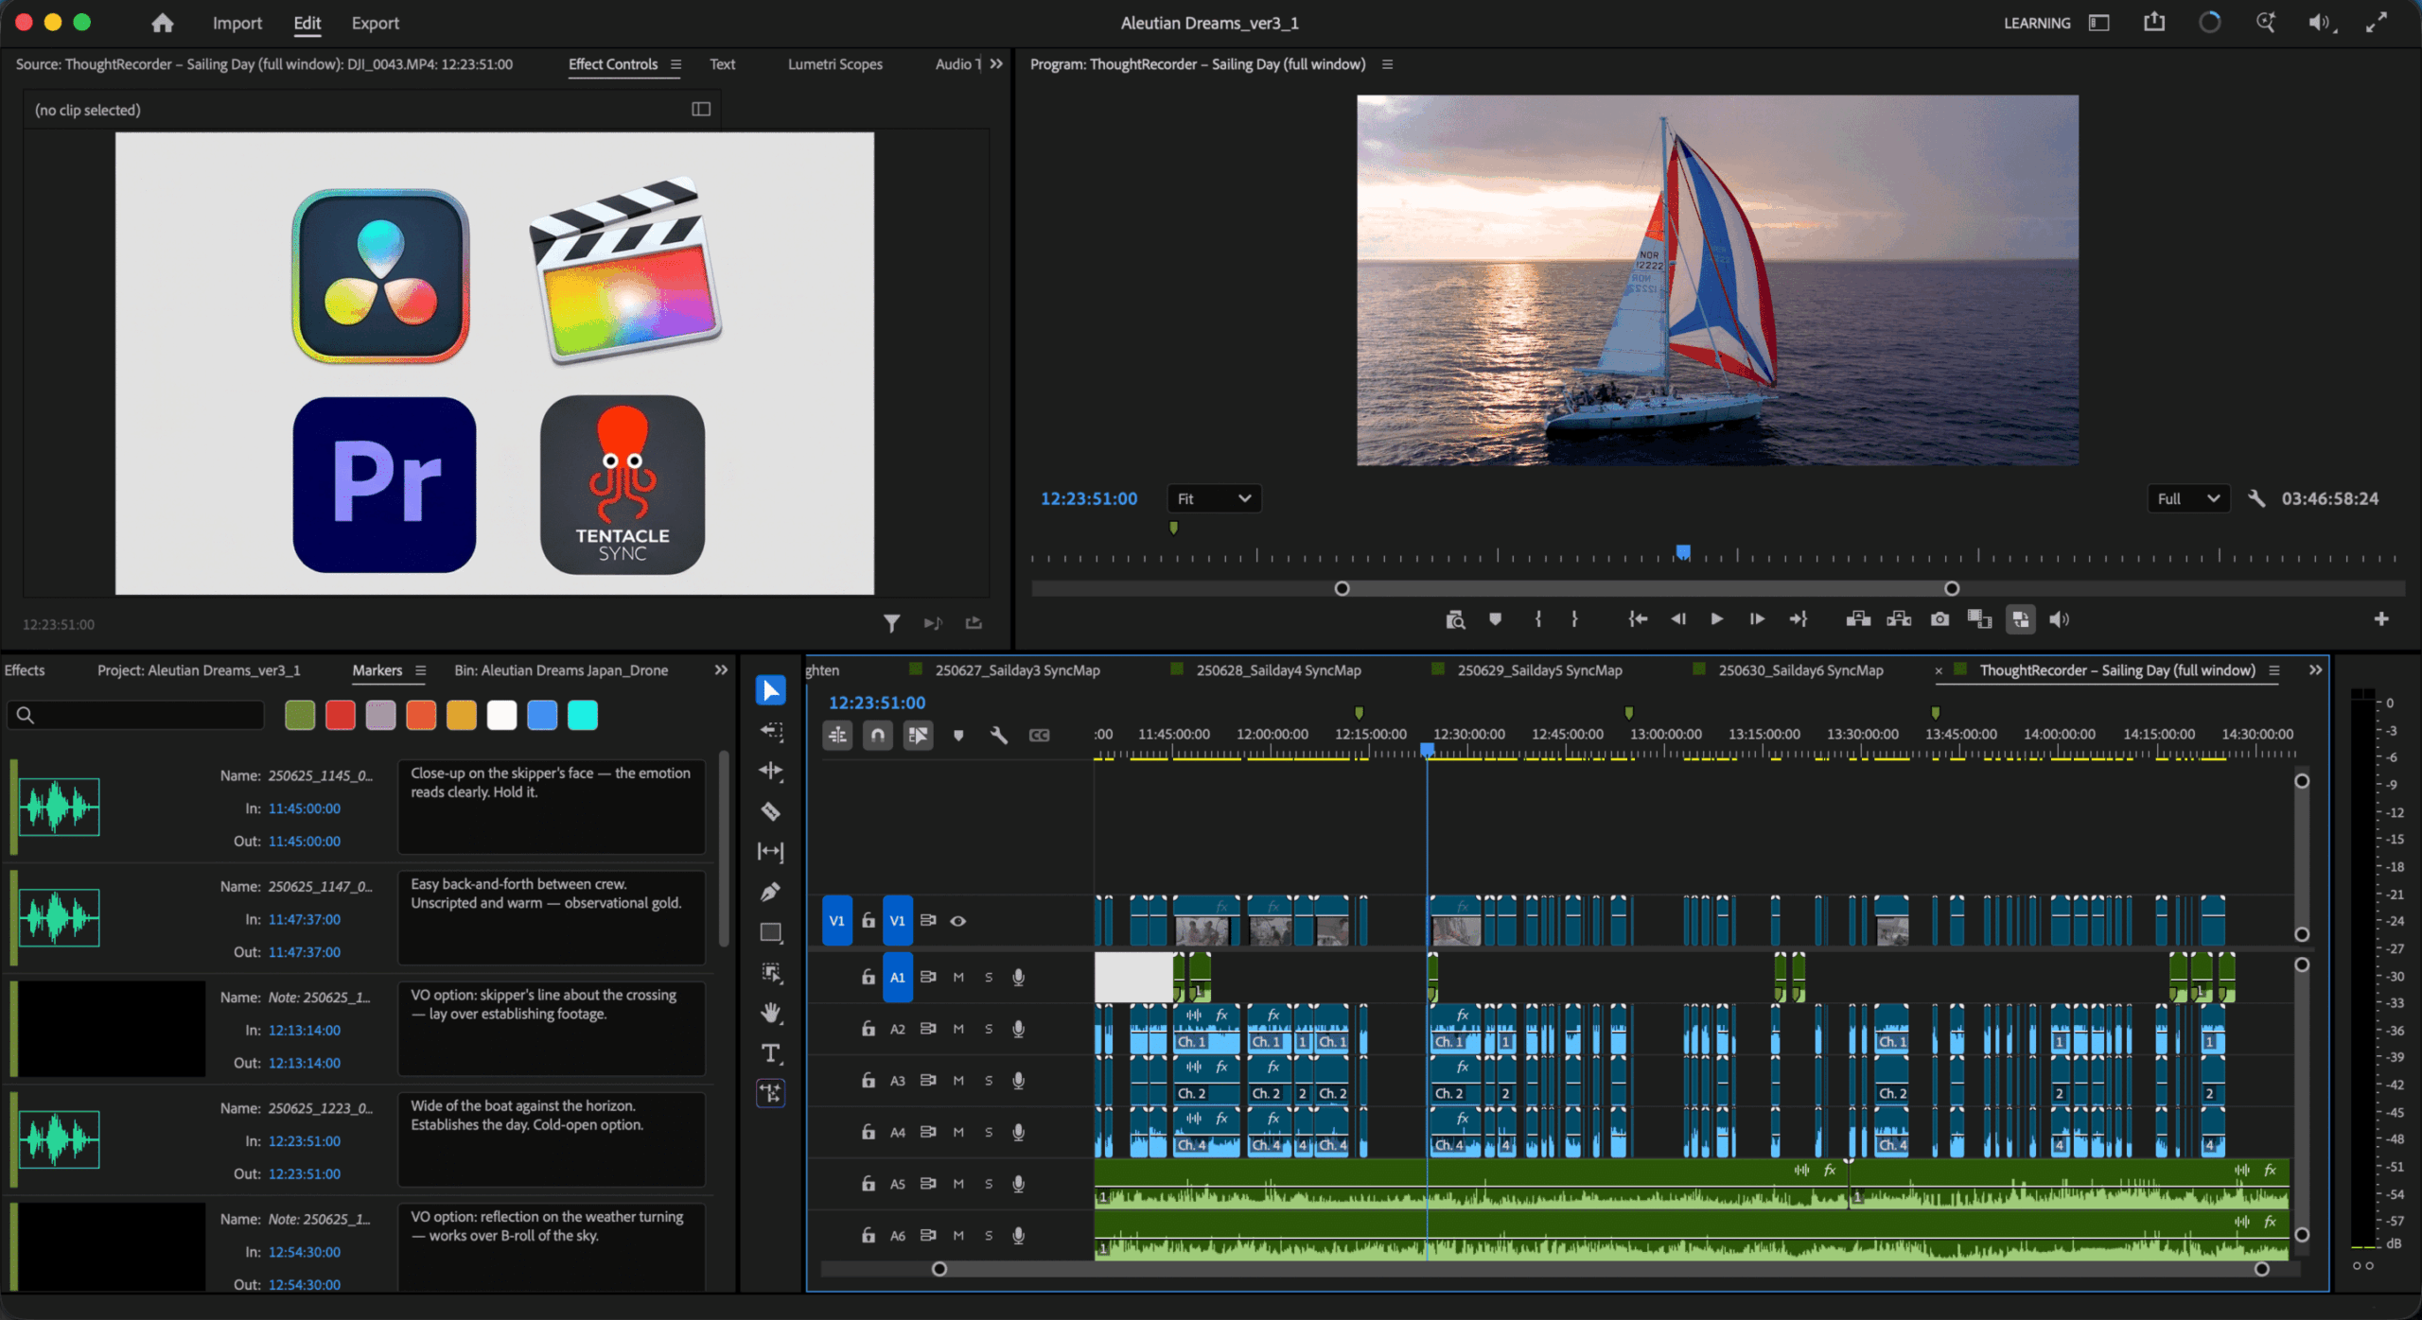Image resolution: width=2422 pixels, height=1320 pixels.
Task: Open the Fit zoom level dropdown
Action: (1215, 498)
